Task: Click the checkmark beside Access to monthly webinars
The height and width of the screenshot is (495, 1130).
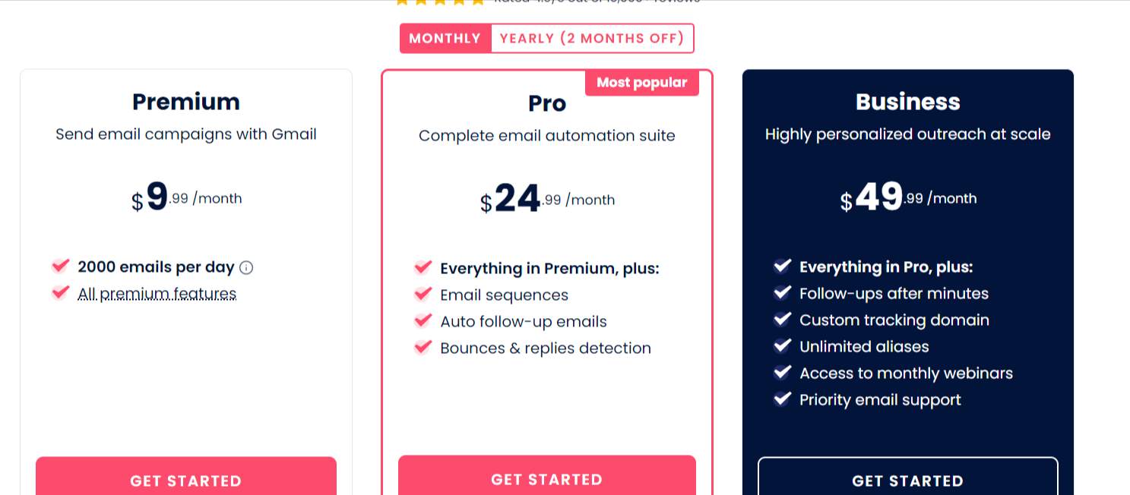Action: coord(782,372)
